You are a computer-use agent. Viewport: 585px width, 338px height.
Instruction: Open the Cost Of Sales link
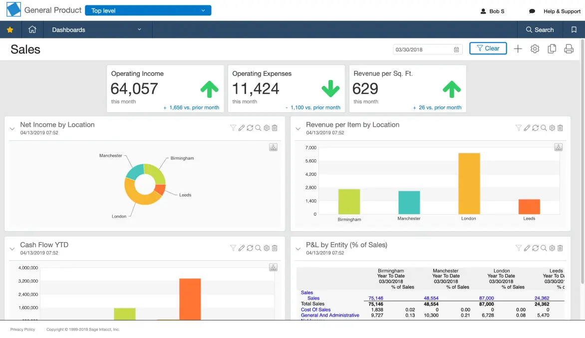(315, 310)
